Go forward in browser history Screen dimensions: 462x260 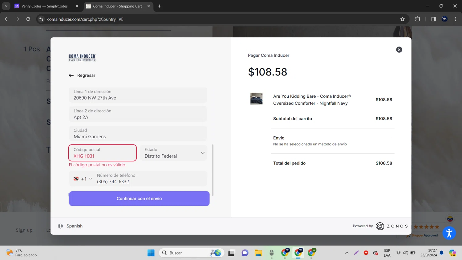pos(17,19)
